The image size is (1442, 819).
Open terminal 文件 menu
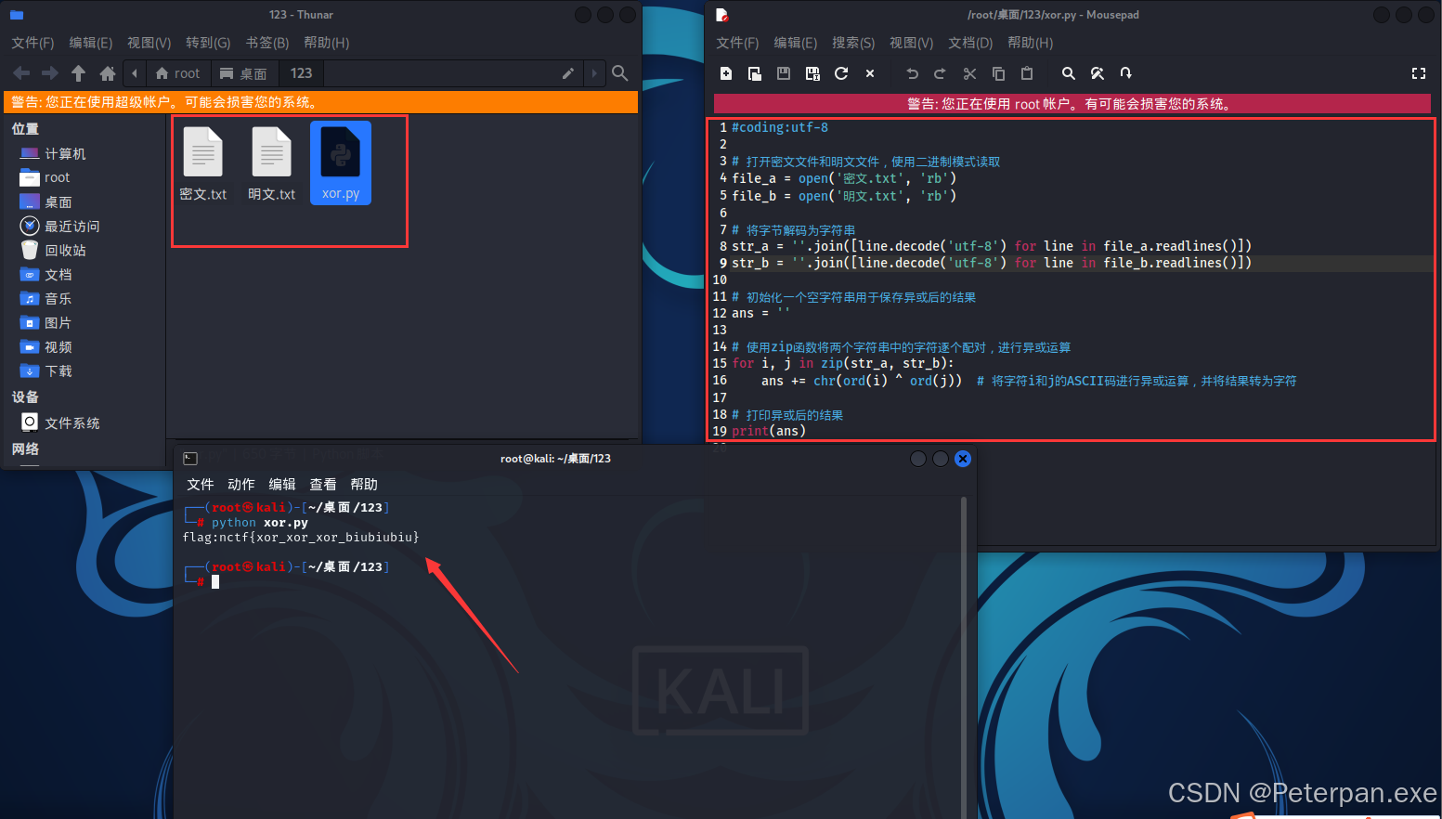click(201, 485)
